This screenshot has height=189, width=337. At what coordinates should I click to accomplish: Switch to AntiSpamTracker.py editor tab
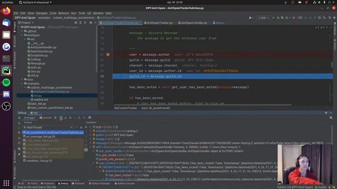[158, 23]
